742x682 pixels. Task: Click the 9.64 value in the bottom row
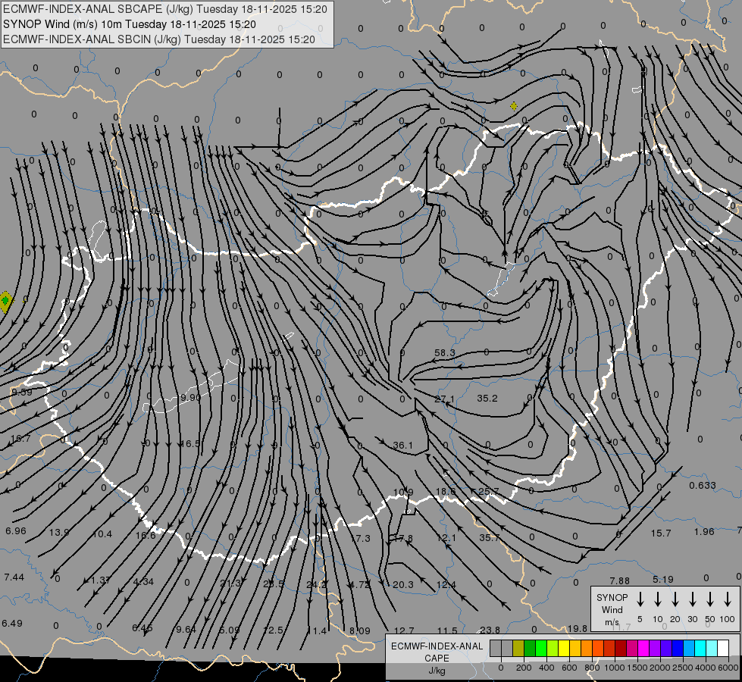(186, 630)
